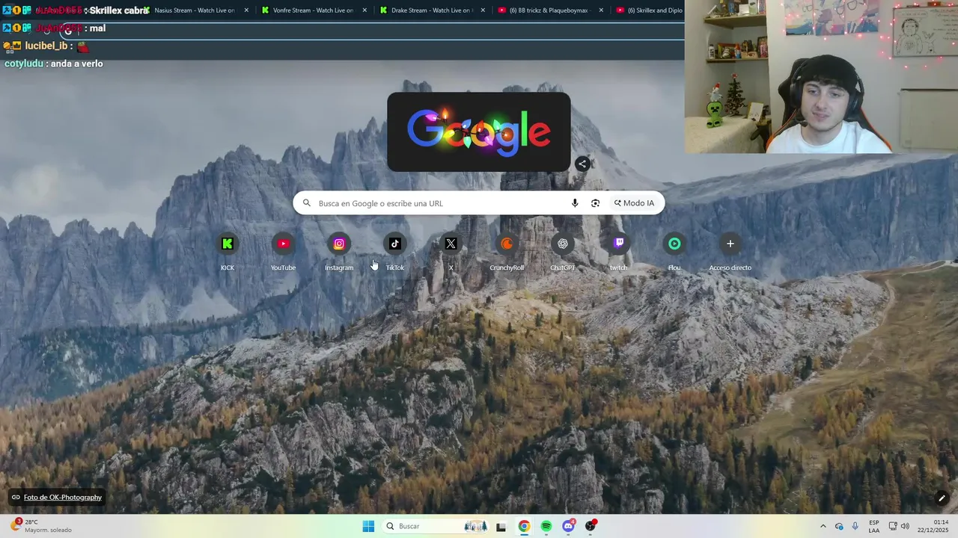
Task: Open the black round app on the taskbar
Action: pyautogui.click(x=591, y=526)
